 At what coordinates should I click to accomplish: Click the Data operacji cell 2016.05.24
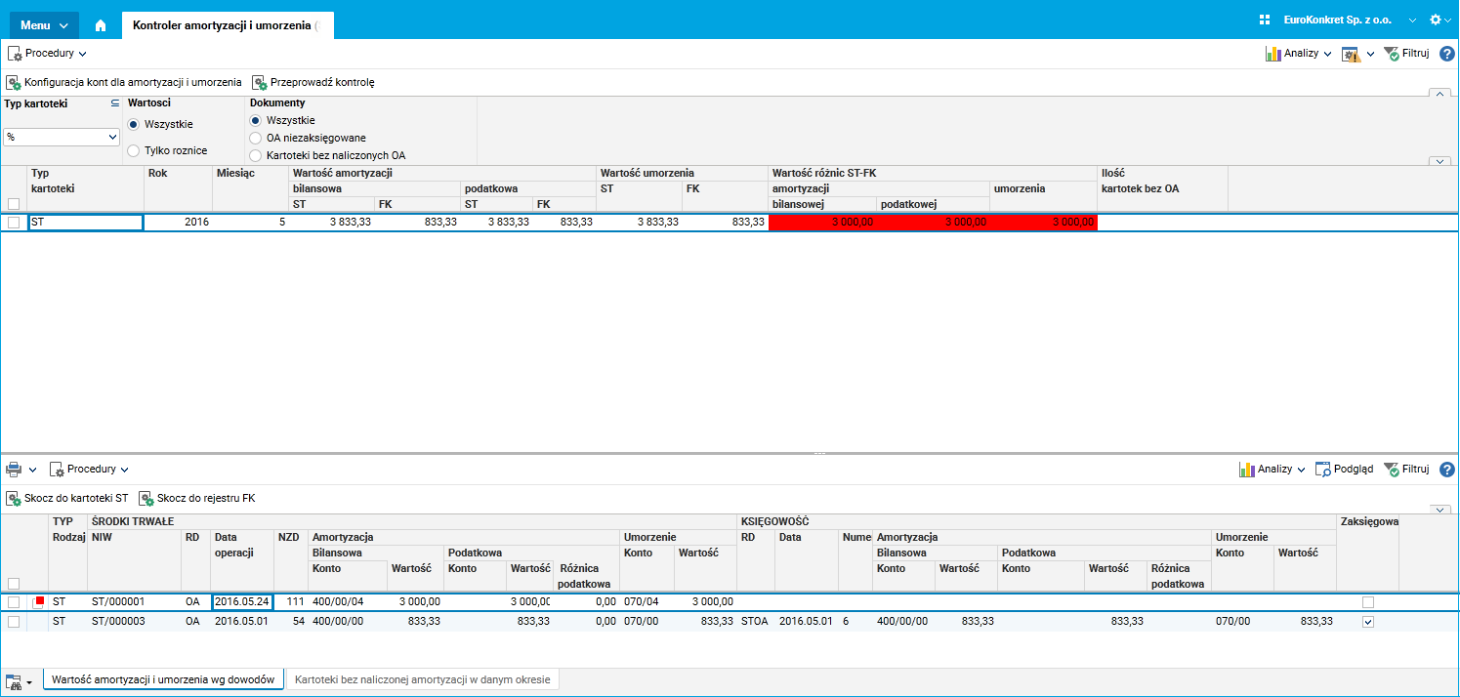(241, 602)
